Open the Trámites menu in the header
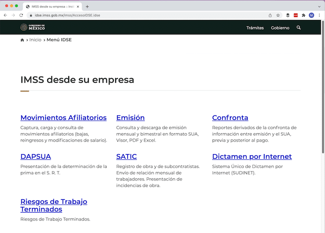Image resolution: width=325 pixels, height=233 pixels. point(255,28)
